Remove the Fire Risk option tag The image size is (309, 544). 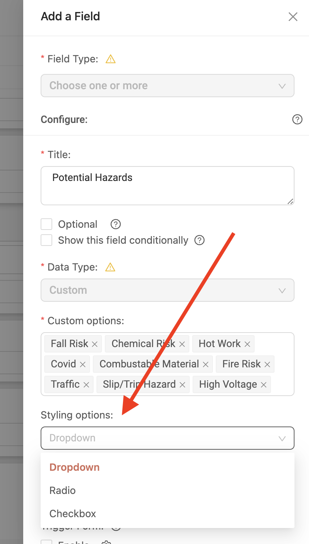(x=267, y=364)
